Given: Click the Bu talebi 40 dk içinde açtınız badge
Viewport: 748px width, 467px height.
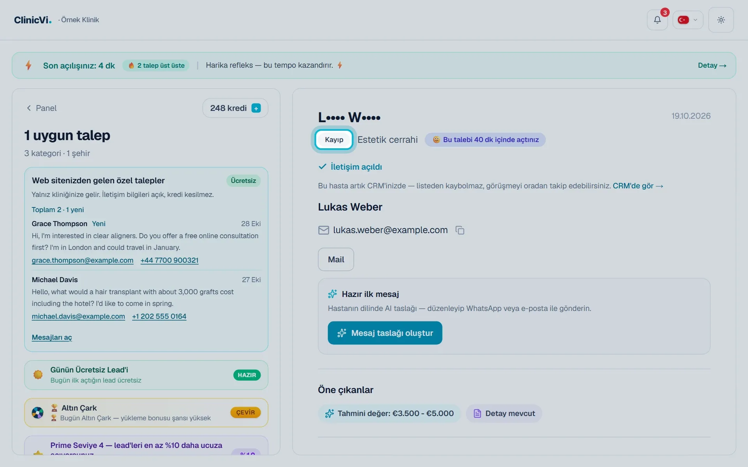Looking at the screenshot, I should [x=485, y=140].
